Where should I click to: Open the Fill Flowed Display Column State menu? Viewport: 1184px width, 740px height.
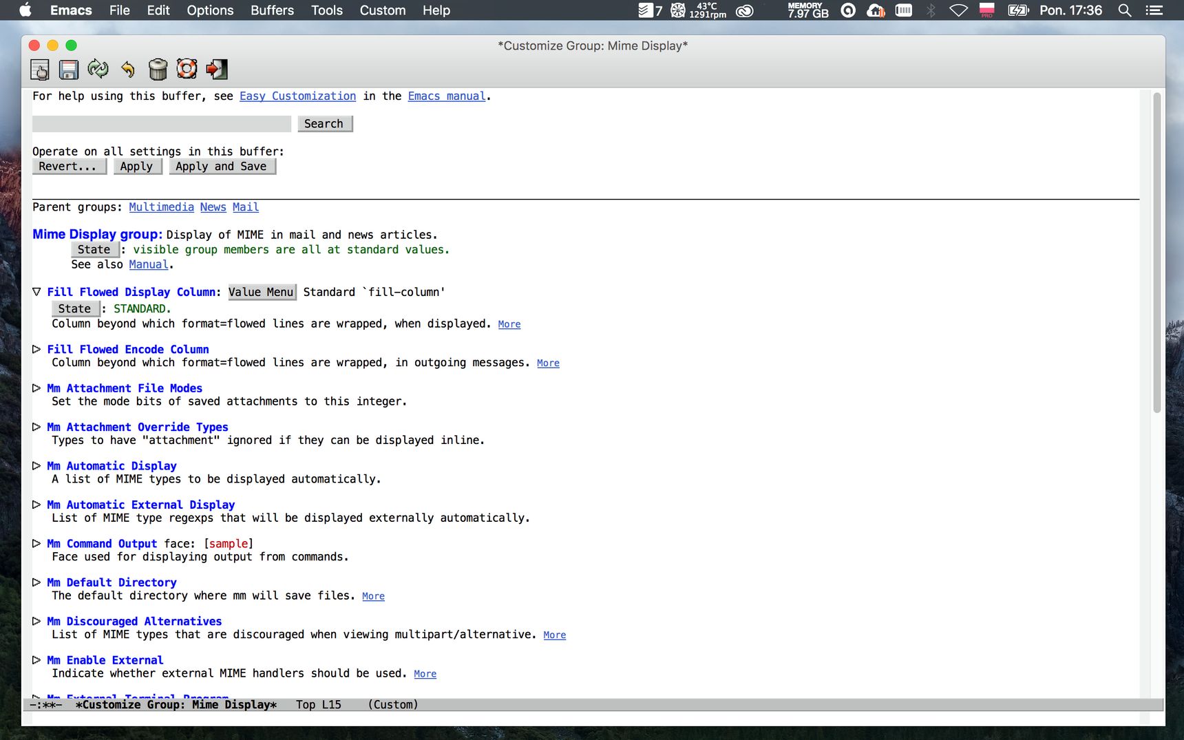pyautogui.click(x=75, y=308)
